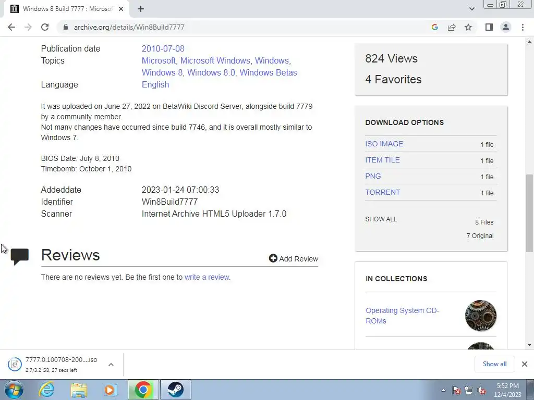Download the ISO IMAGE option
This screenshot has height=400, width=534.
[384, 144]
